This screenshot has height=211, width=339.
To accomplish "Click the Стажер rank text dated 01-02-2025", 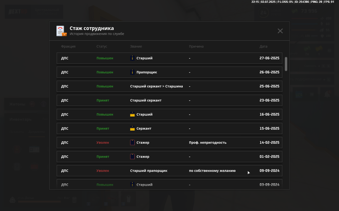I will pyautogui.click(x=143, y=157).
